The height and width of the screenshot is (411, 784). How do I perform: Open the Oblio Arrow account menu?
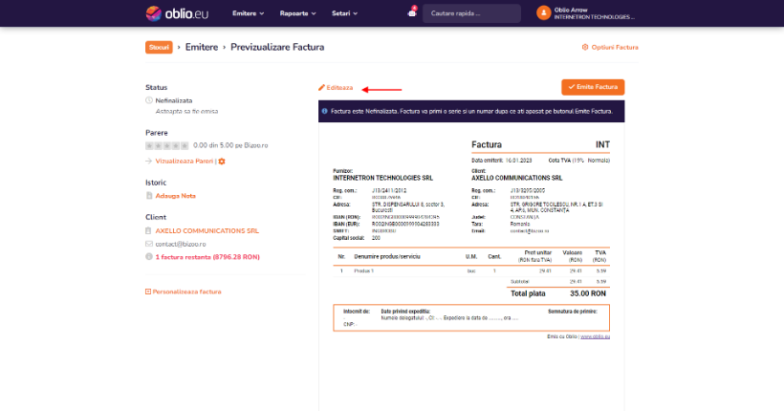click(x=594, y=13)
